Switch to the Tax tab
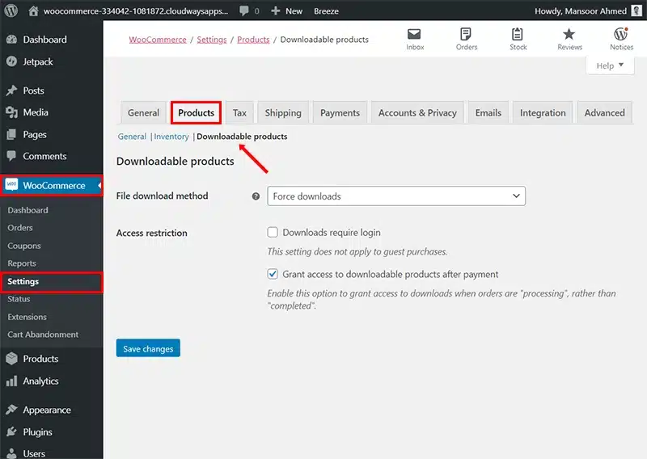This screenshot has height=459, width=647. (239, 112)
